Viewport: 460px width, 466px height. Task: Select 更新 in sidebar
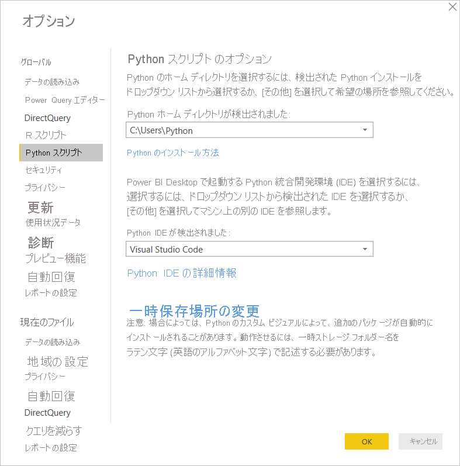[40, 208]
